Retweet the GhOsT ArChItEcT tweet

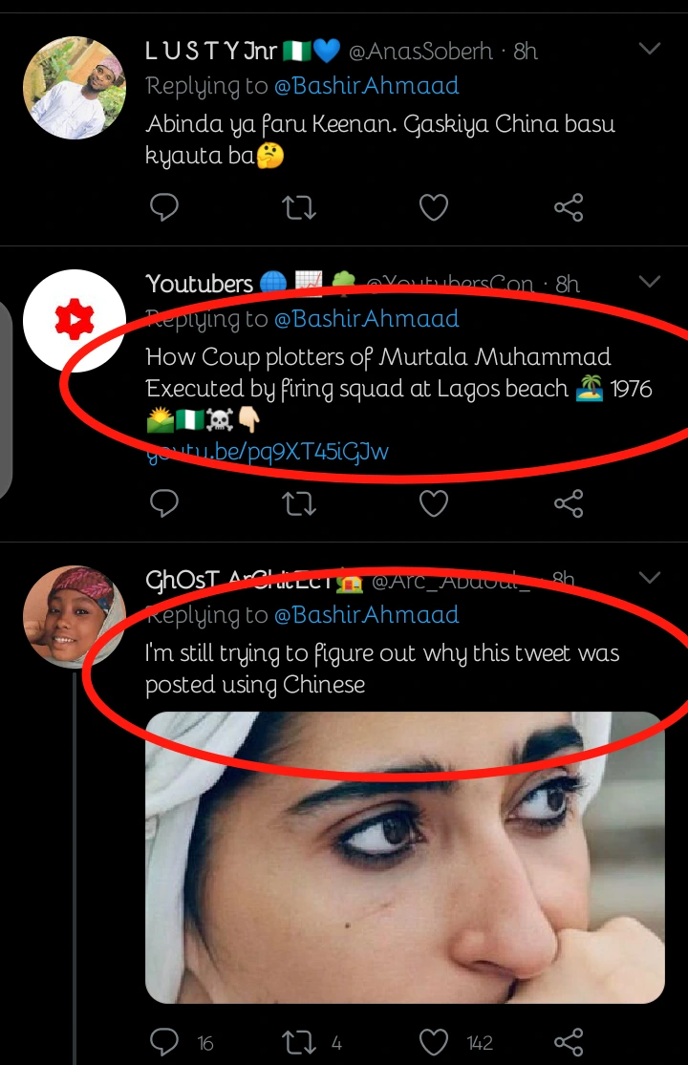tap(299, 1042)
